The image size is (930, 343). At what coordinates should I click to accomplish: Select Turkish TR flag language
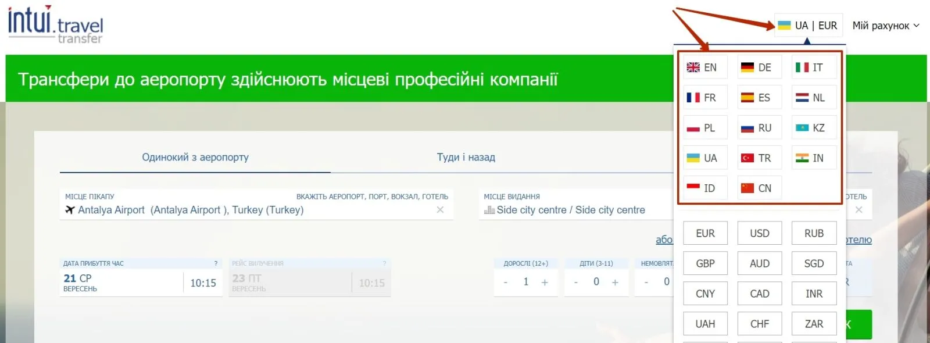[x=759, y=158]
